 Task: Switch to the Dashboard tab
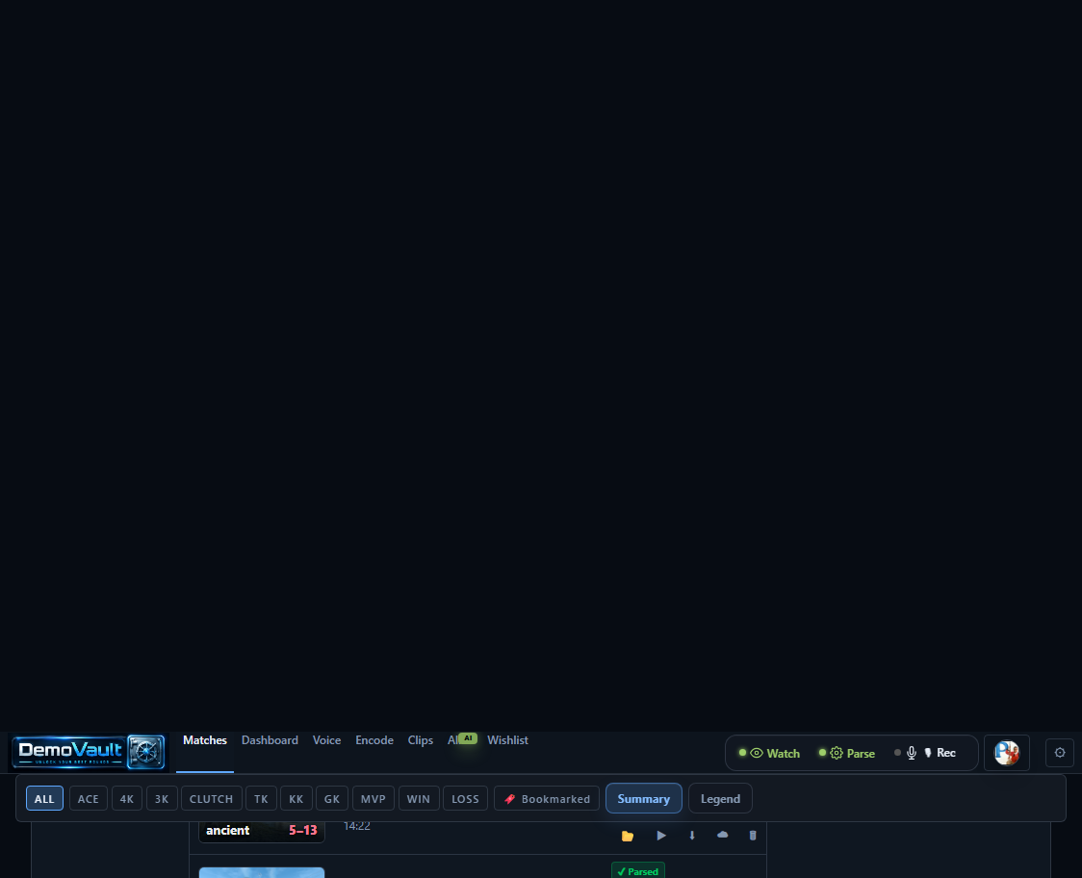tap(270, 740)
